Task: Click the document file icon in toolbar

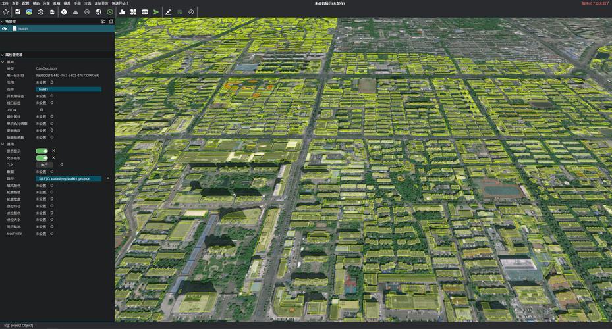Action: pos(18,12)
